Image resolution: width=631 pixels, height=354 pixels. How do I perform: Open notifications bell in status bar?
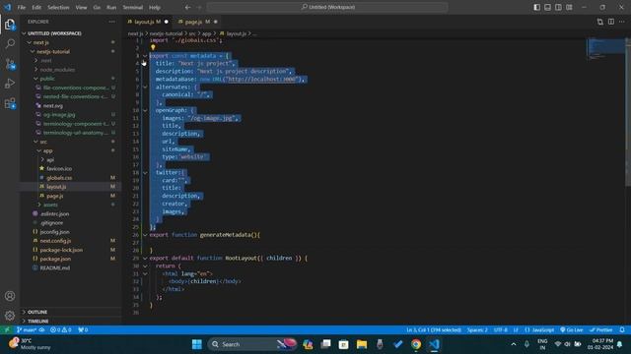point(622,330)
